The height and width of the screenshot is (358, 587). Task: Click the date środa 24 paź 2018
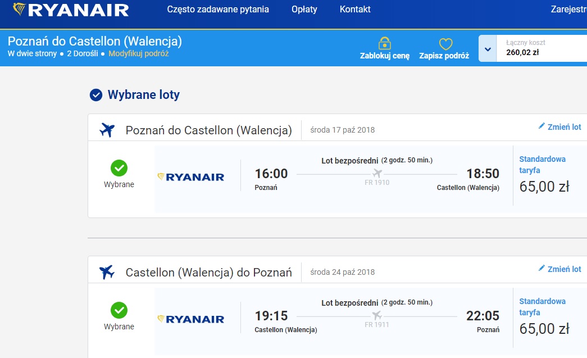343,272
